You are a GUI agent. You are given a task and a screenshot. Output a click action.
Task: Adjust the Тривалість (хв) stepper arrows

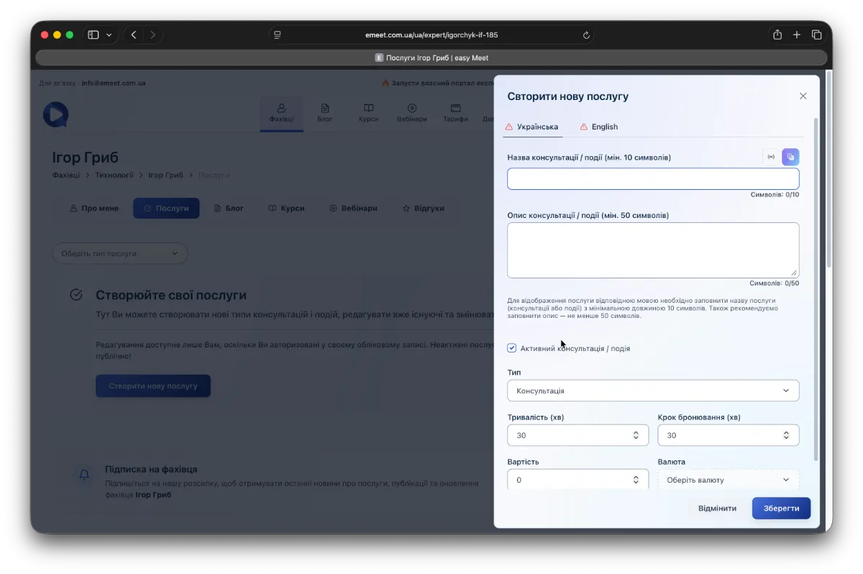(636, 435)
